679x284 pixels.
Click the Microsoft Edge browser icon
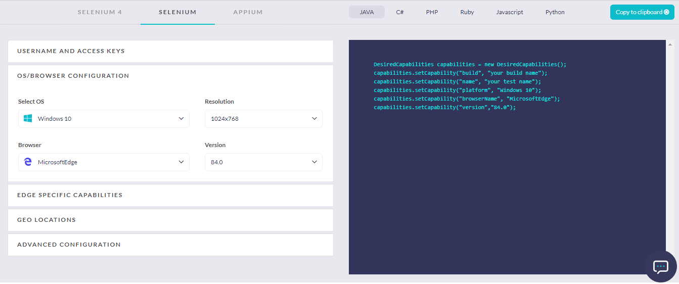[x=28, y=162]
